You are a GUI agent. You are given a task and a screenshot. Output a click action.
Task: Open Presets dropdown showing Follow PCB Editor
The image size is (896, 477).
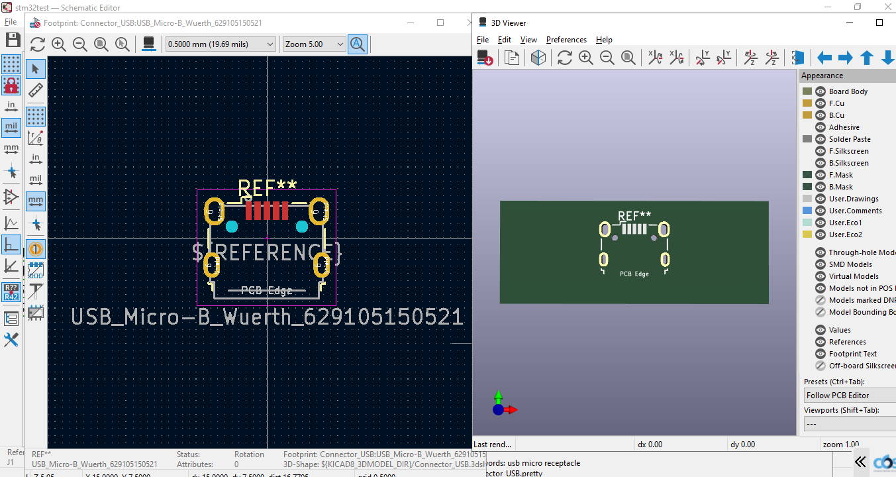click(850, 396)
